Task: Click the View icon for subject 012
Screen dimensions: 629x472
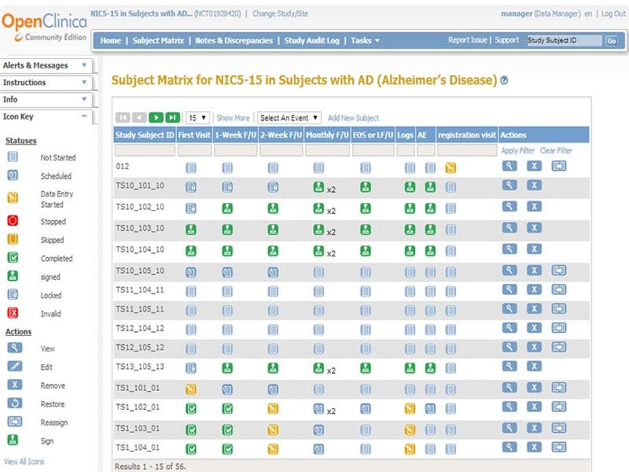Action: 509,166
